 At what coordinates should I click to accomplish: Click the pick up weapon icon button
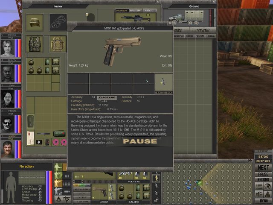67,199
